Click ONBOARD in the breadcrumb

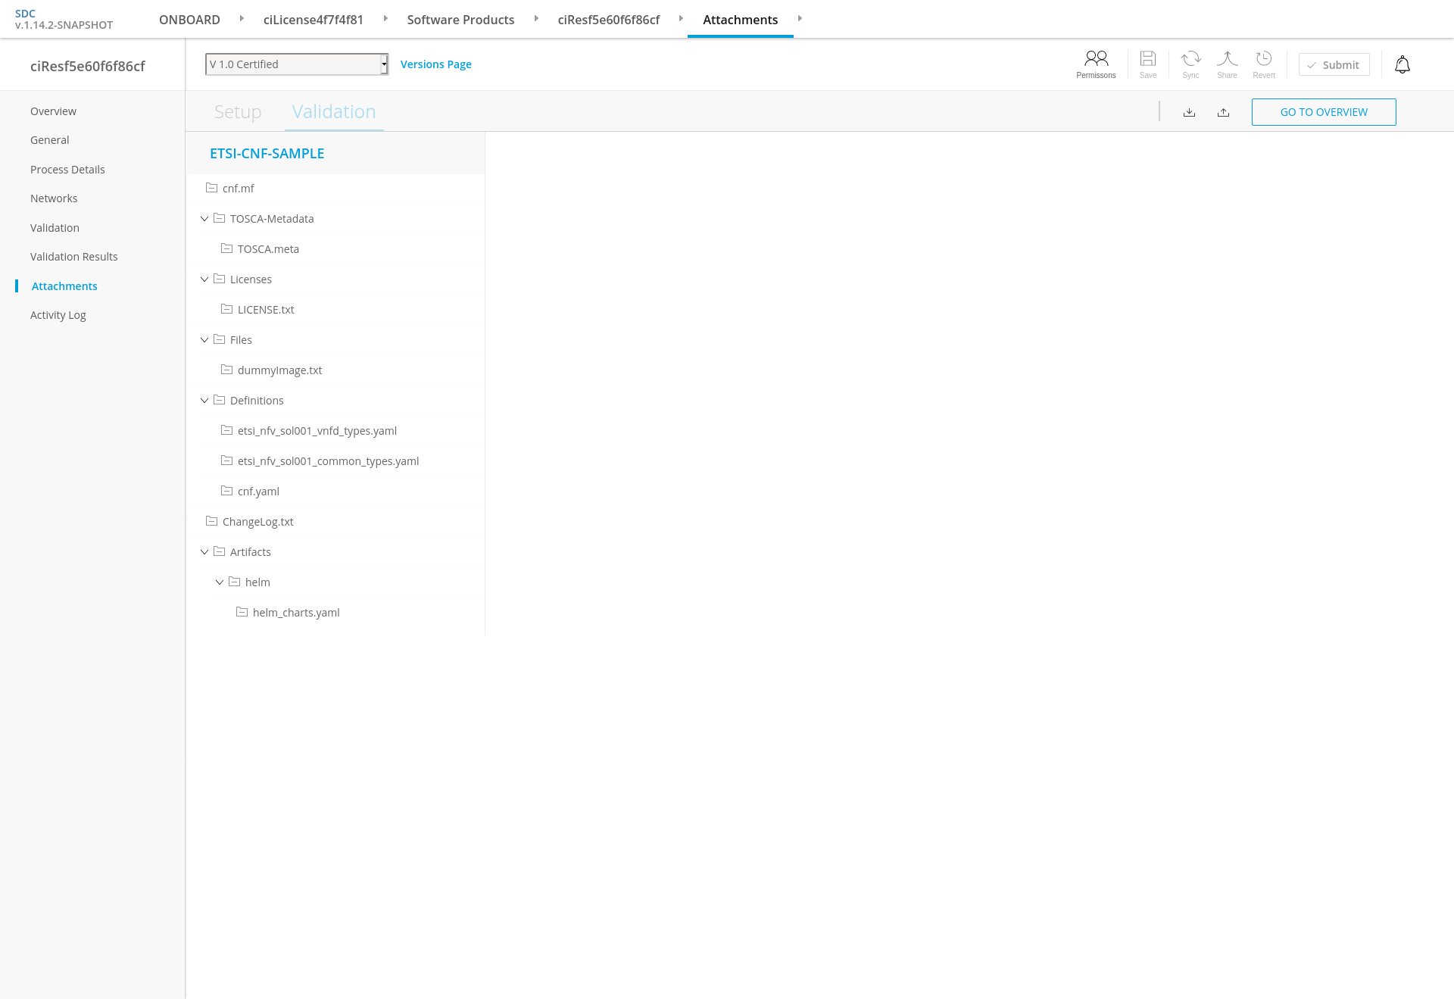189,20
